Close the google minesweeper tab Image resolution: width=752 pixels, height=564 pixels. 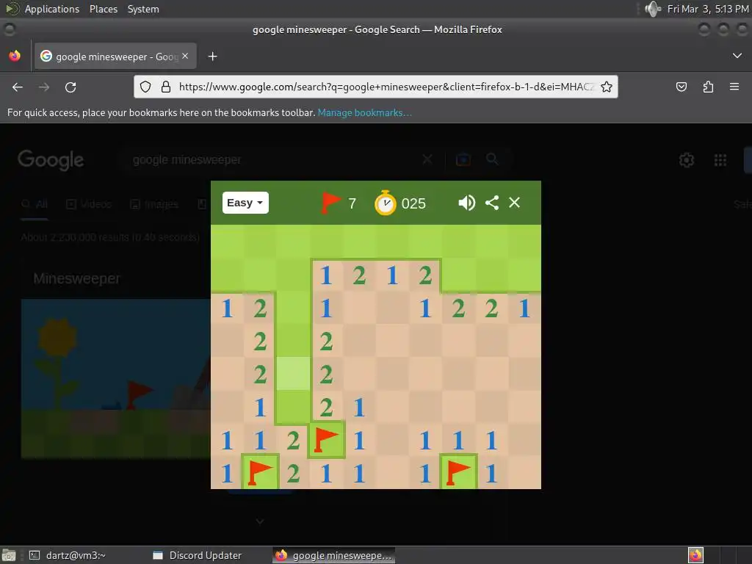pos(185,56)
